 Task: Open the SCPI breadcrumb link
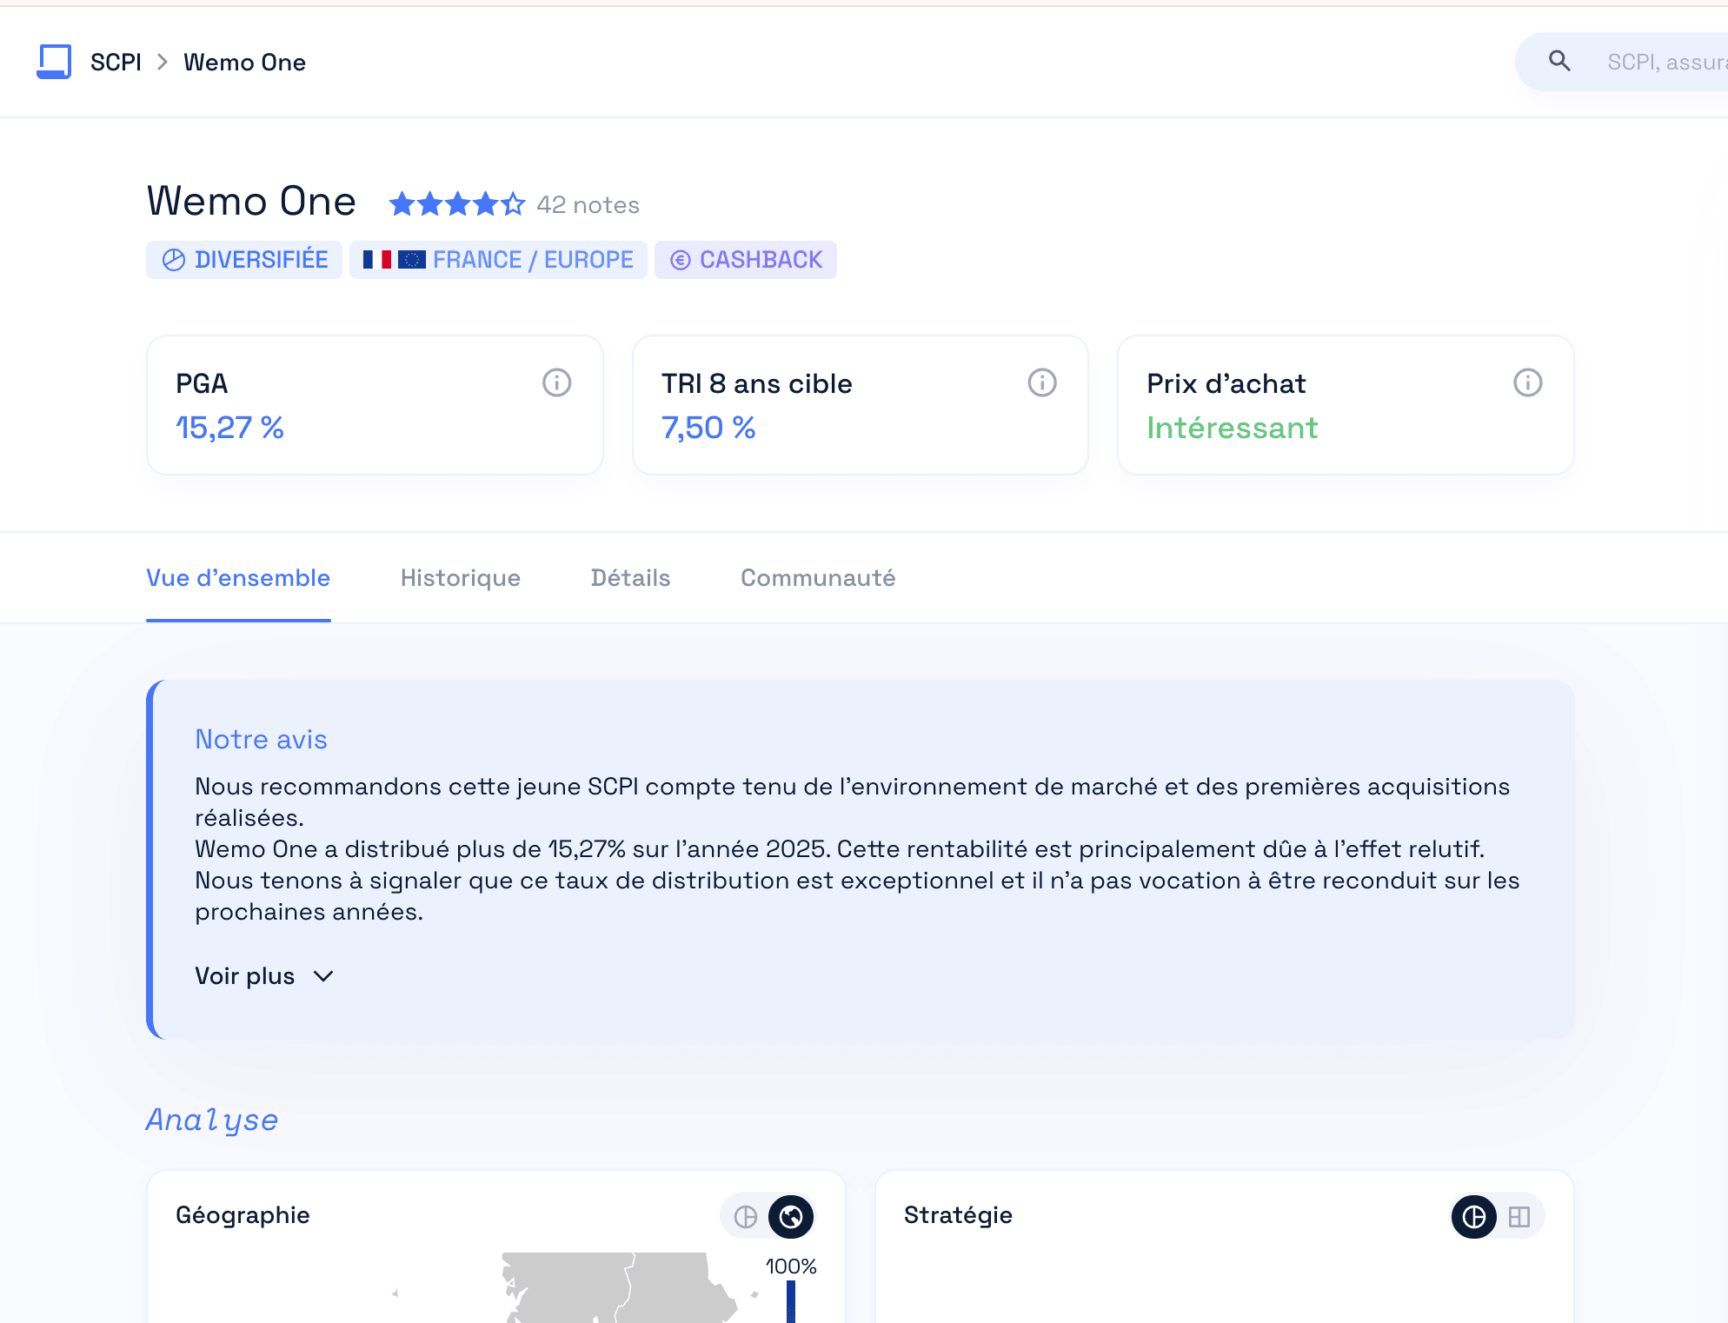click(116, 63)
